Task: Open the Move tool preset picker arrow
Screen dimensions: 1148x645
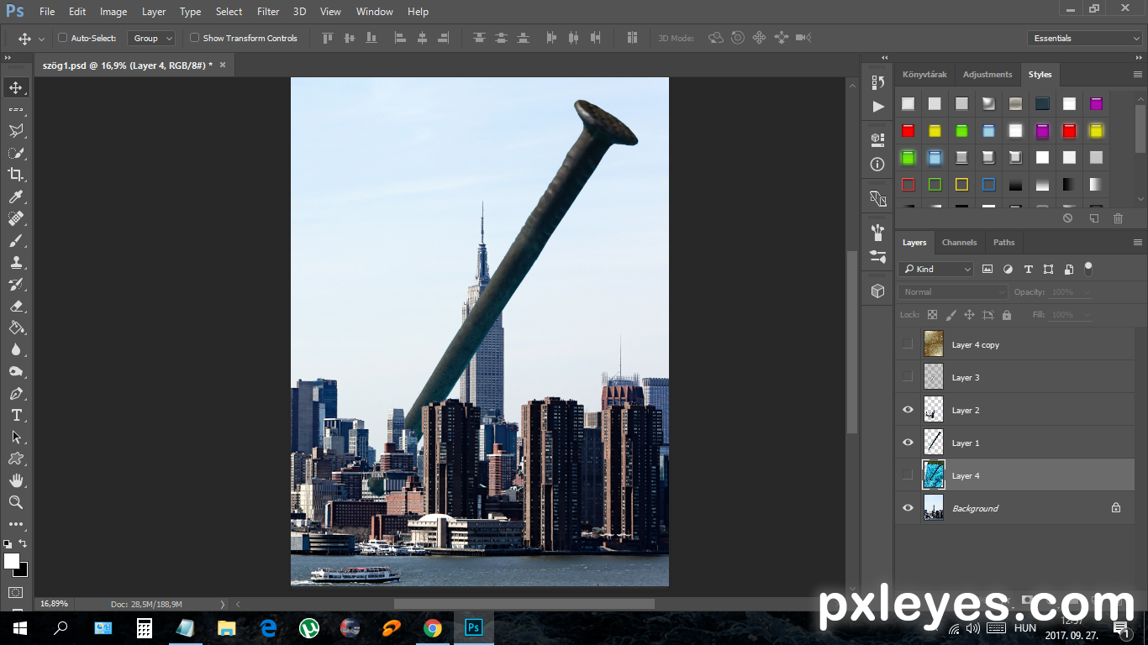Action: (41, 39)
